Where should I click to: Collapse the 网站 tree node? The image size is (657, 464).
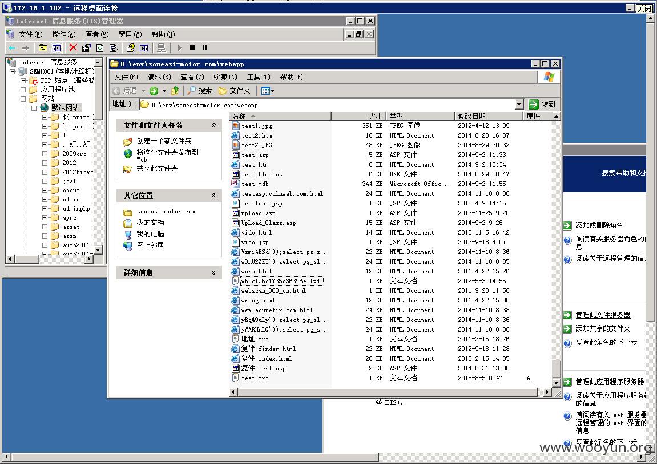(23, 99)
